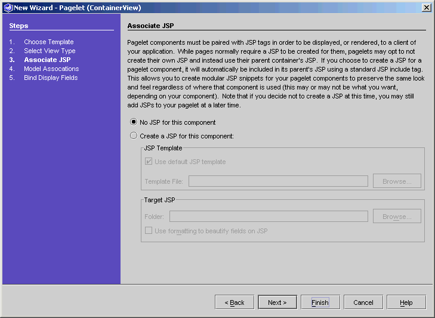The height and width of the screenshot is (318, 435).
Task: Click the Template File input field
Action: point(278,181)
